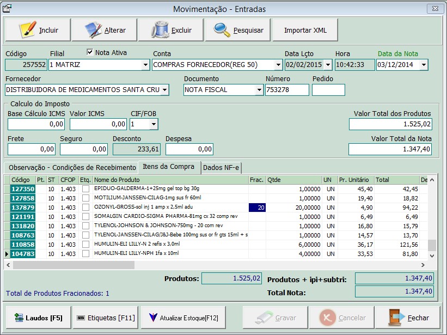This screenshot has height=335, width=447.
Task: Click the Incluir pencil icon
Action: point(28,29)
